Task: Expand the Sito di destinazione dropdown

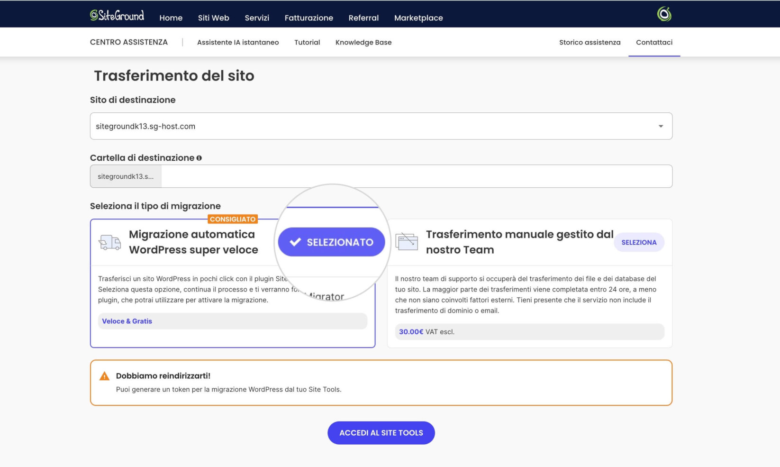Action: point(381,126)
